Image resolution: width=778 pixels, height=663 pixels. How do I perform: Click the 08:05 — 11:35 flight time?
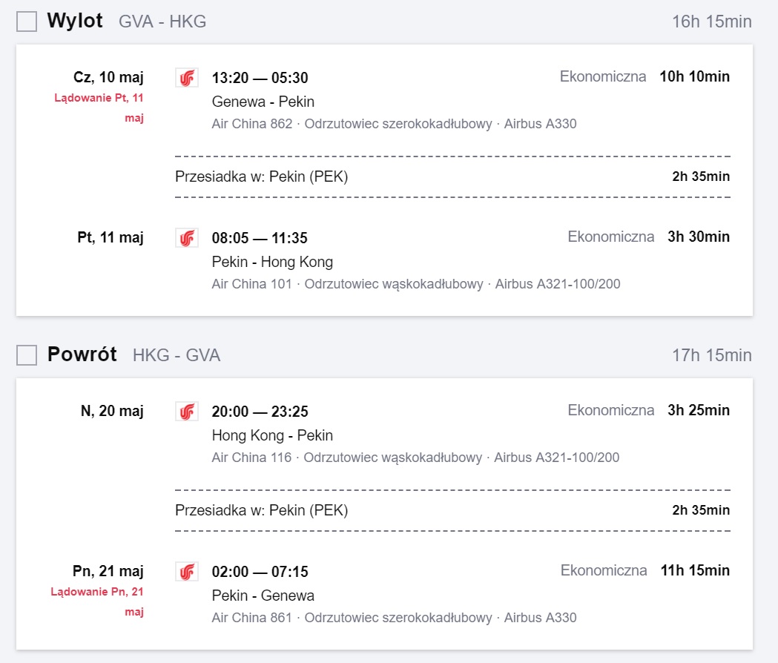click(x=260, y=238)
